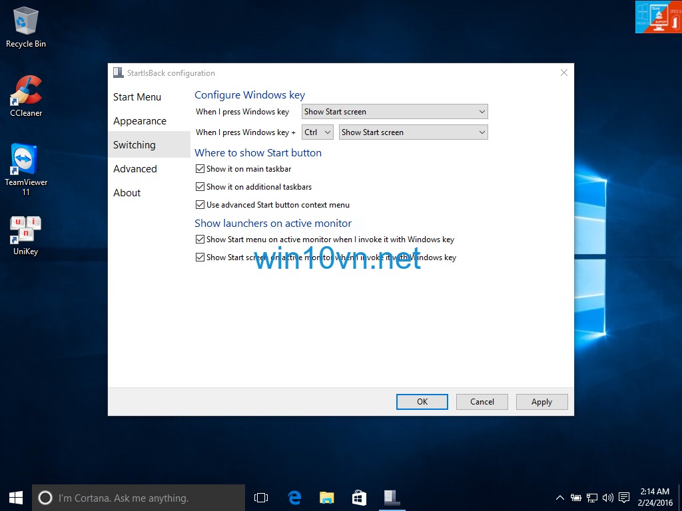
Task: Apply the StartIsBack settings
Action: (x=541, y=401)
